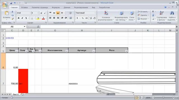Decrease decimal places

pos(95,18)
